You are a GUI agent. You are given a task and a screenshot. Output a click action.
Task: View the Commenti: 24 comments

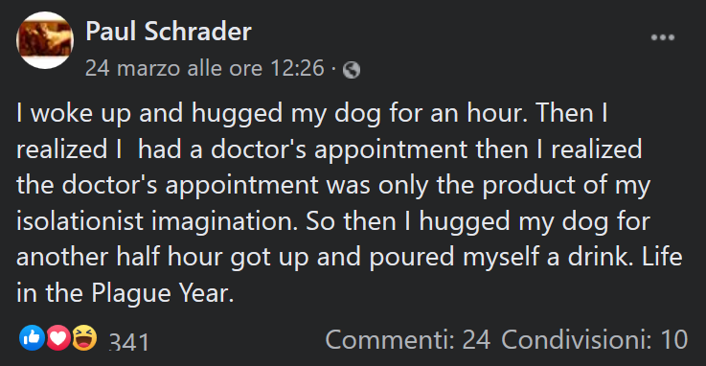point(408,339)
